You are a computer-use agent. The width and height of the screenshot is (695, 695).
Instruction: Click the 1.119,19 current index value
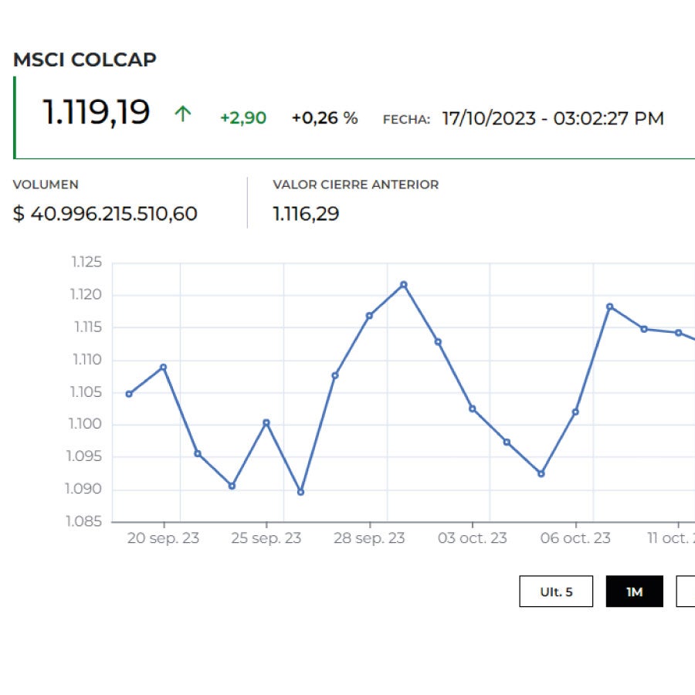[x=97, y=113]
